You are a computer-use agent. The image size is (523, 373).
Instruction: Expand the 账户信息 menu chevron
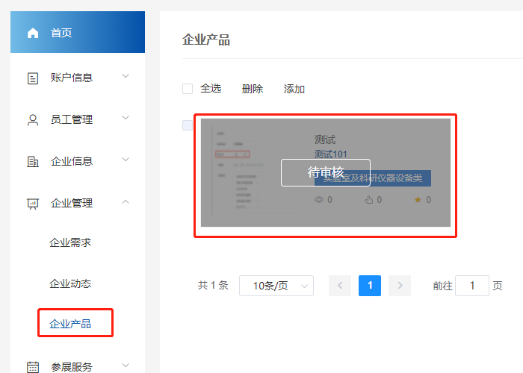126,76
